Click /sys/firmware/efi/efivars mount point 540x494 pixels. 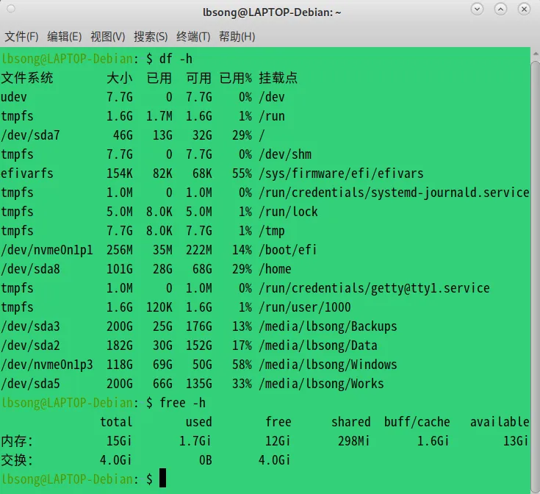tap(342, 173)
